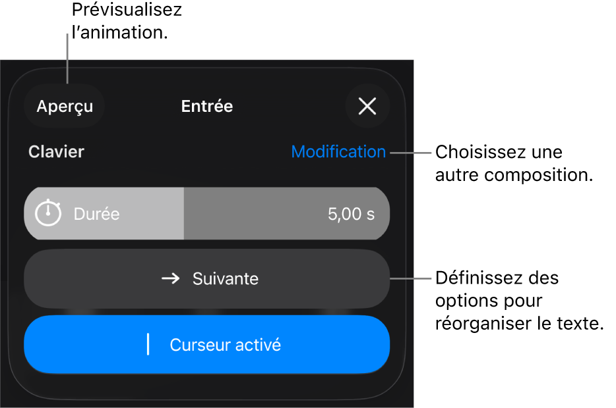Select the Entrée panel title

[206, 106]
